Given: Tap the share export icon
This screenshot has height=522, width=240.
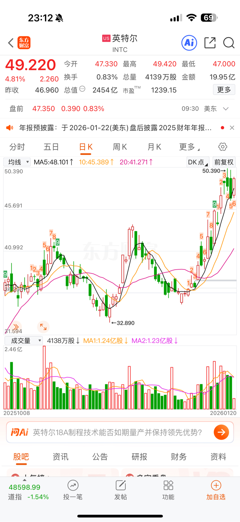Looking at the screenshot, I should [210, 43].
